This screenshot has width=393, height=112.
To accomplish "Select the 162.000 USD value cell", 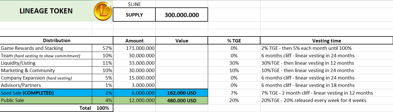I will click(x=181, y=93).
